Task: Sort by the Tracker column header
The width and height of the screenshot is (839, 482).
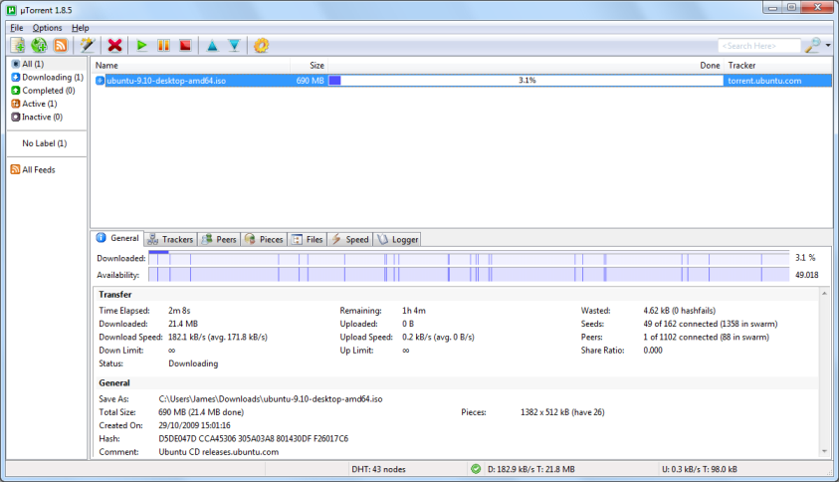Action: click(x=777, y=66)
